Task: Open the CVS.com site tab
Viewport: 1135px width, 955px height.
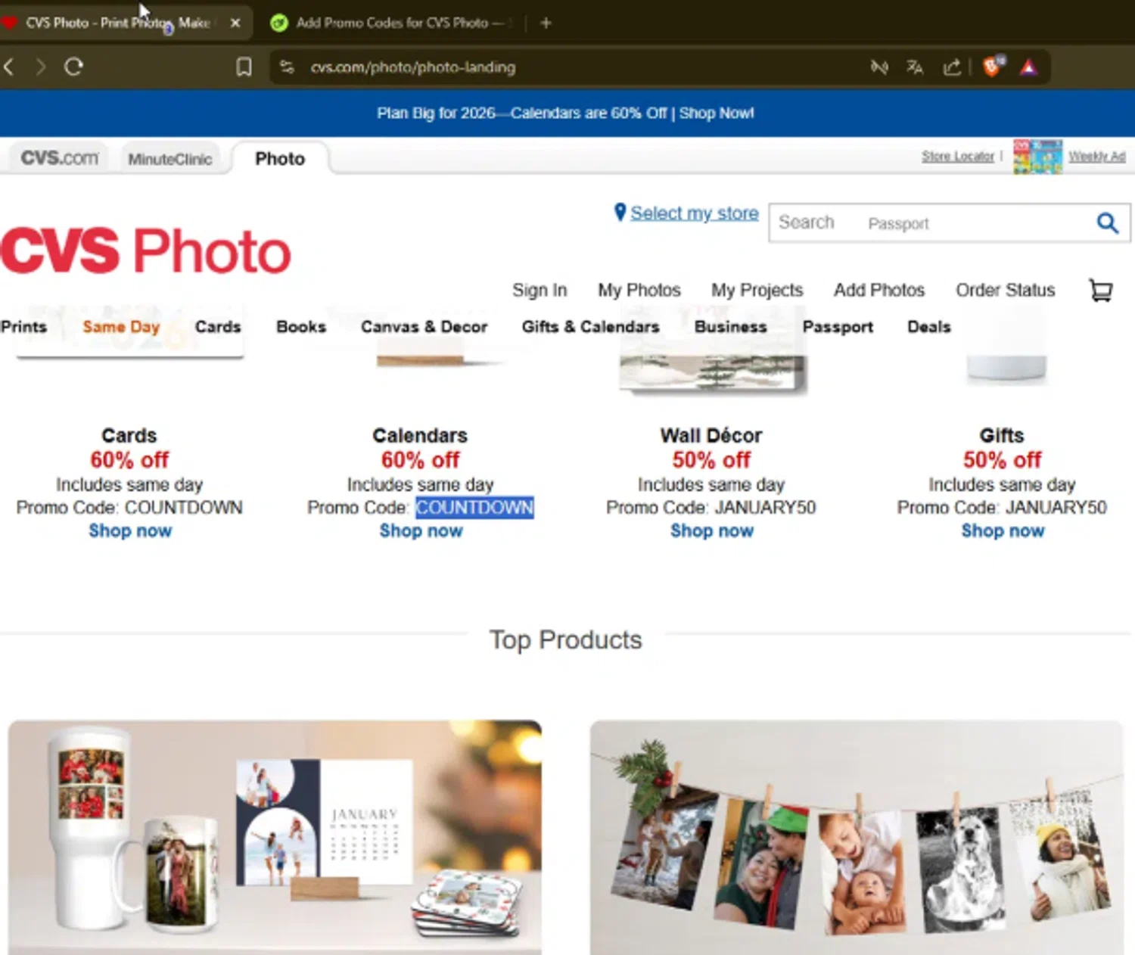Action: 60,158
